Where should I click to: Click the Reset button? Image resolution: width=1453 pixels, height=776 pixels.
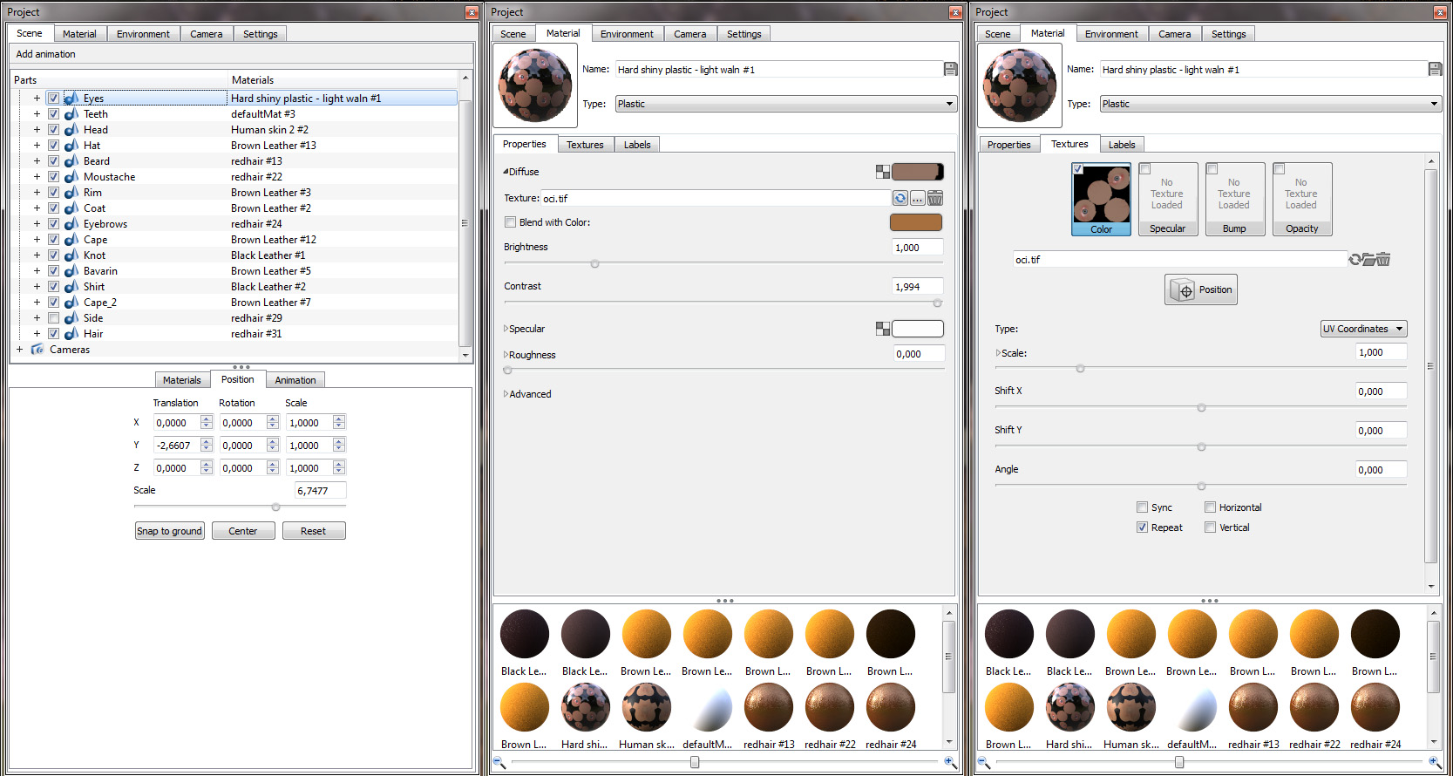click(314, 531)
